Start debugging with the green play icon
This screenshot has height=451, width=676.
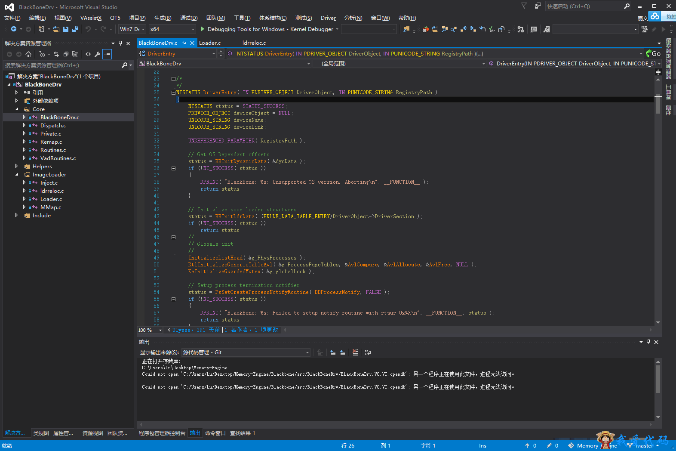pos(203,29)
